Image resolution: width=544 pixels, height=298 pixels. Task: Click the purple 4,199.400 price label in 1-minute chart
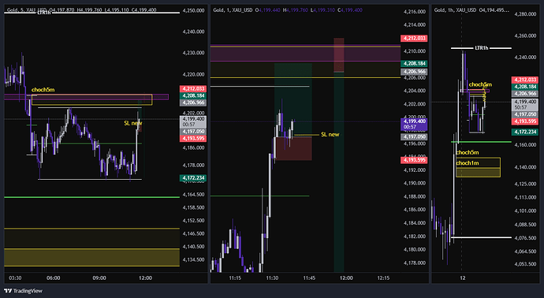point(414,124)
